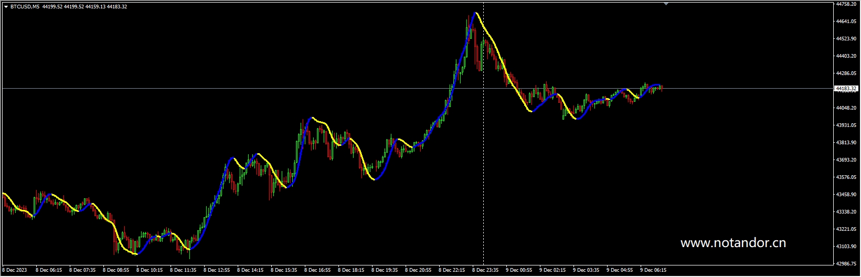Click the BTCUSD,M5 symbol label
This screenshot has width=861, height=277.
pyautogui.click(x=25, y=7)
